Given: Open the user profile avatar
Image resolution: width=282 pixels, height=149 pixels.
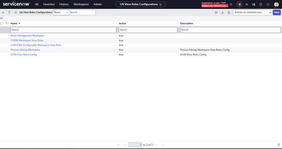Looking at the screenshot, I should (276, 4).
